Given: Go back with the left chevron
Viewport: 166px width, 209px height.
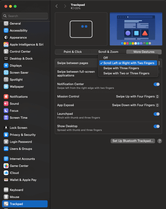Looking at the screenshot, I should (57, 6).
